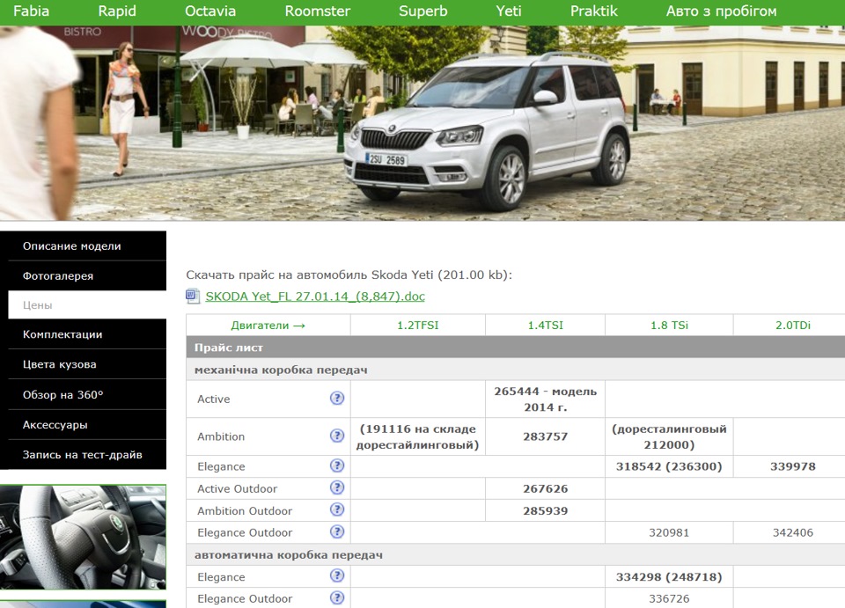
Task: Open the Praktik model page
Action: coord(594,11)
